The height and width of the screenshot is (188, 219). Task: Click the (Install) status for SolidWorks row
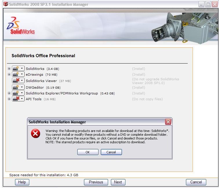point(138,69)
